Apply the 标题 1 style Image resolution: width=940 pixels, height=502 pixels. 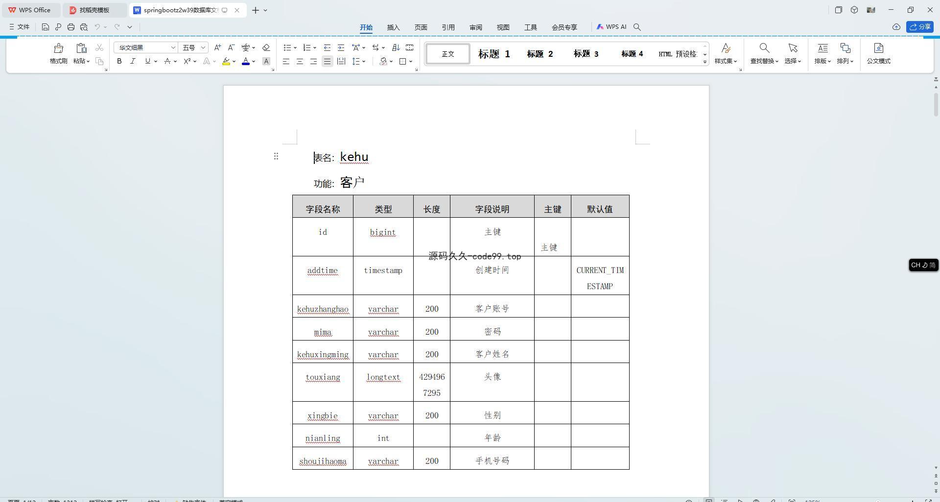point(494,54)
